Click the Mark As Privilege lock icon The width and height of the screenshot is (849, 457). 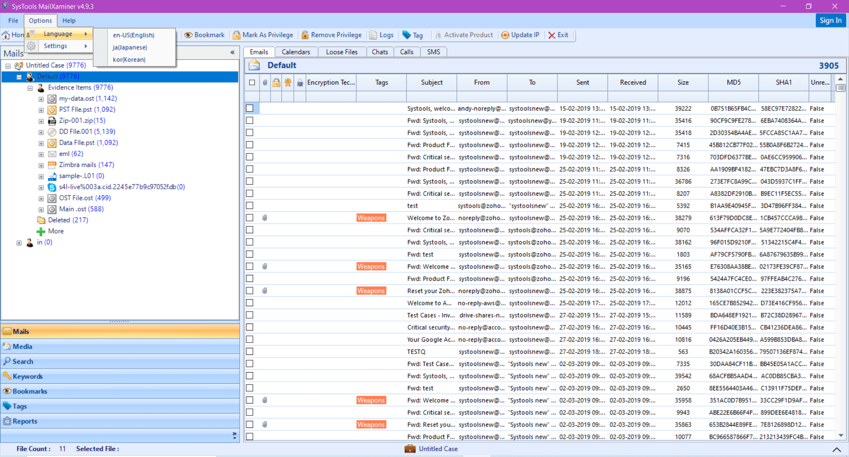tap(237, 35)
